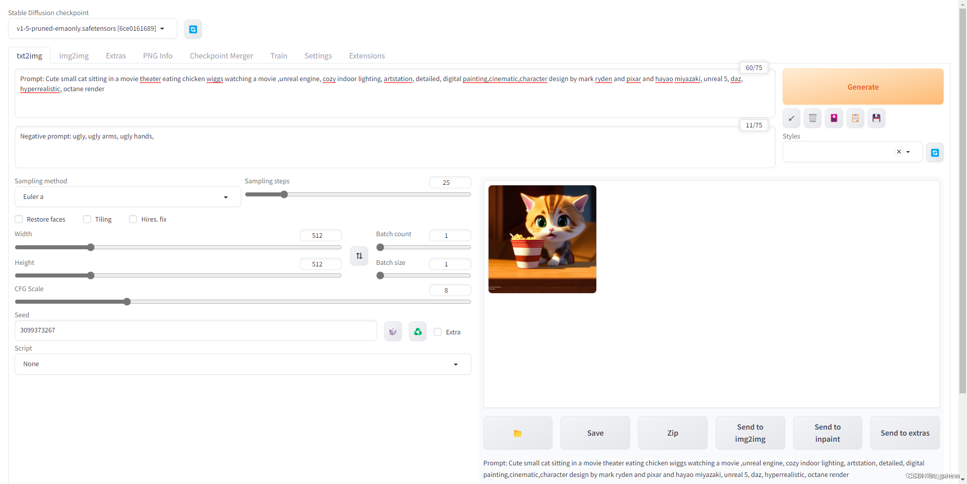
Task: Refresh the Stable Diffusion checkpoint list
Action: (193, 29)
